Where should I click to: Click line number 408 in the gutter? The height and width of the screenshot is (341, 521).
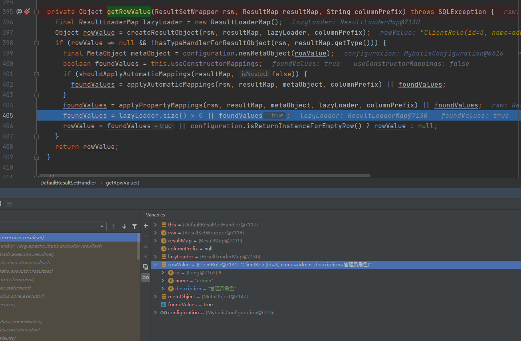click(x=8, y=147)
